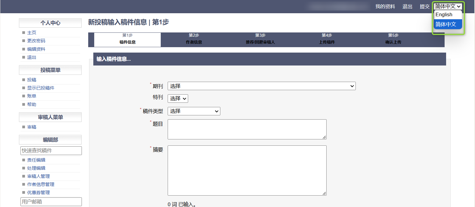The image size is (475, 207).
Task: Open 更改密码 link in sidebar
Action: pyautogui.click(x=36, y=41)
